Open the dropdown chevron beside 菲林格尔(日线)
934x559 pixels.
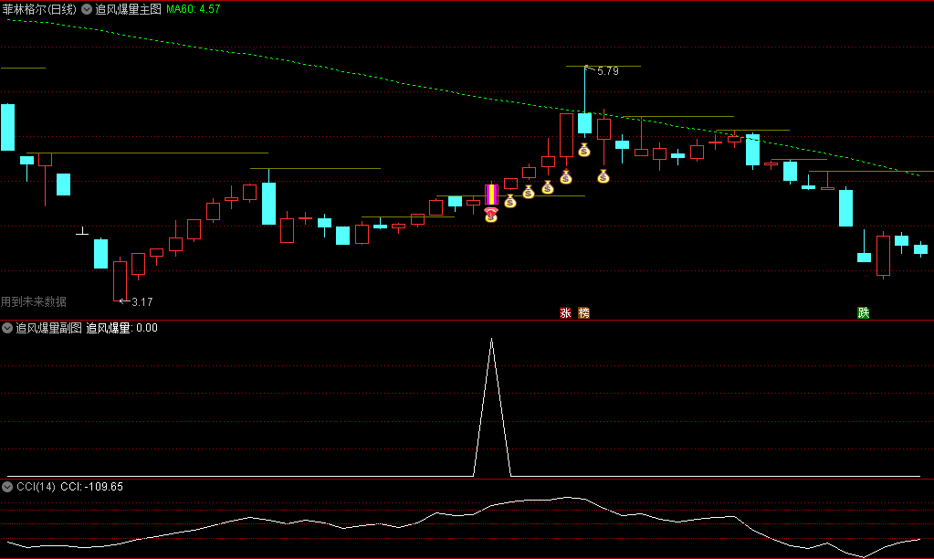[x=87, y=9]
